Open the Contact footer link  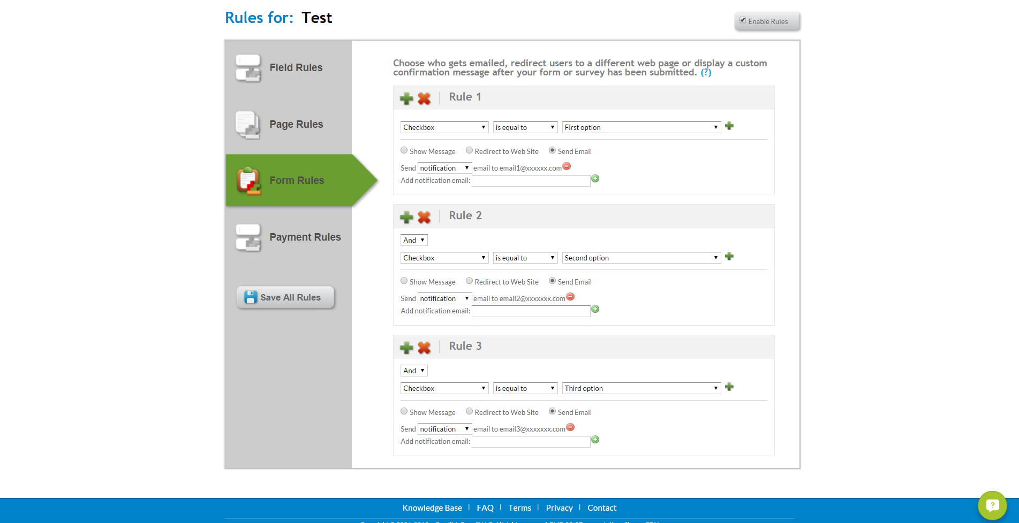(602, 508)
